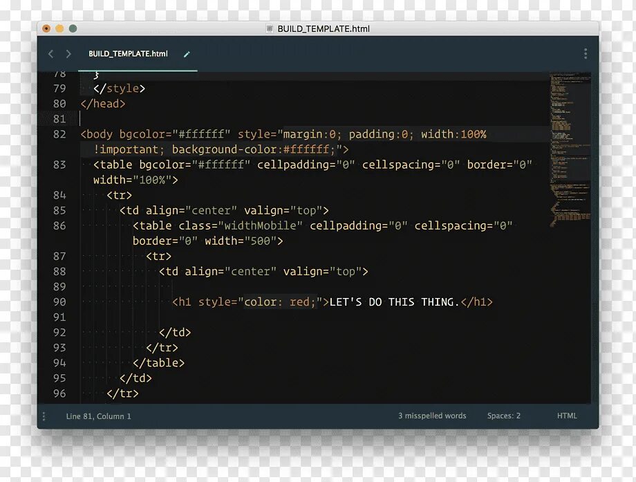Click the LET'S DO THIS THING. heading text

394,302
